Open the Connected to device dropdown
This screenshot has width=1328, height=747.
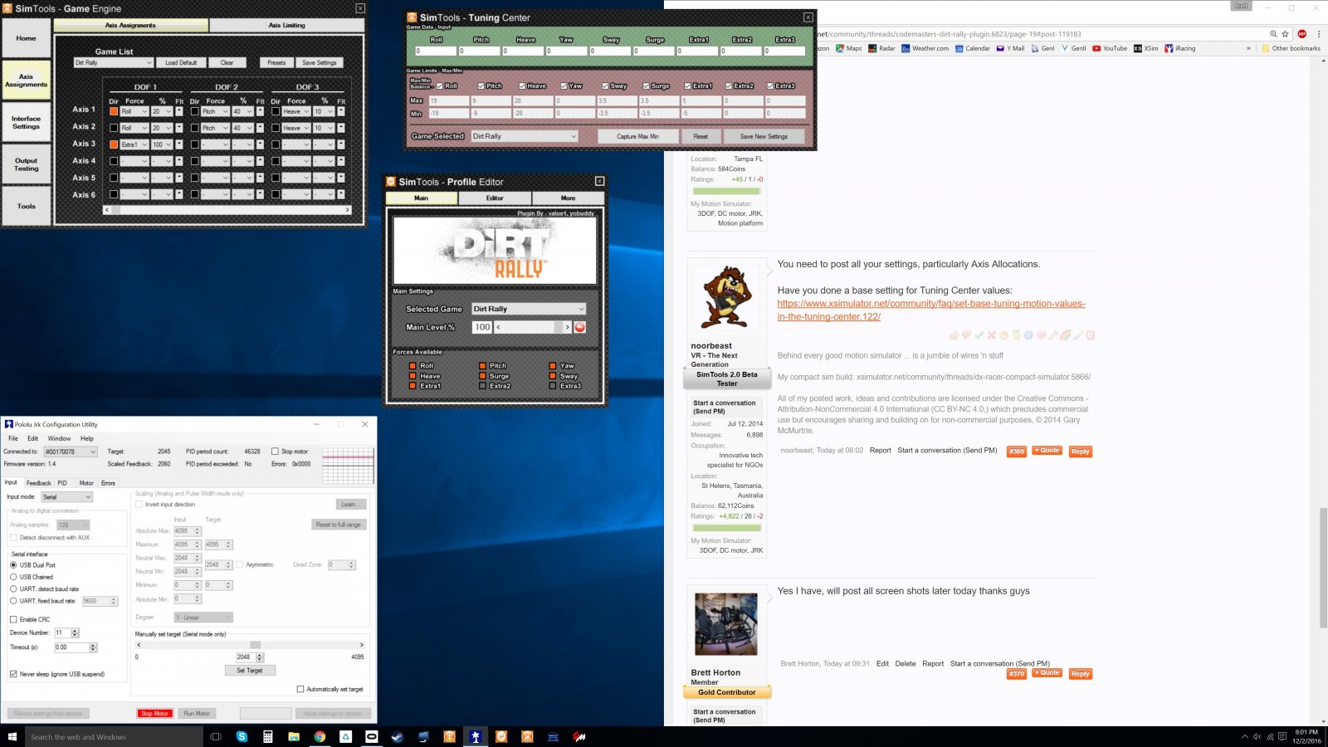(x=71, y=452)
